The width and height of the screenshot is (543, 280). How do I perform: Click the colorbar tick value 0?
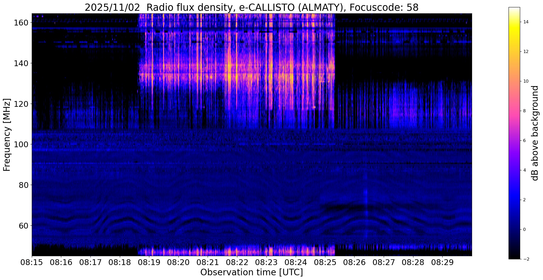525,230
